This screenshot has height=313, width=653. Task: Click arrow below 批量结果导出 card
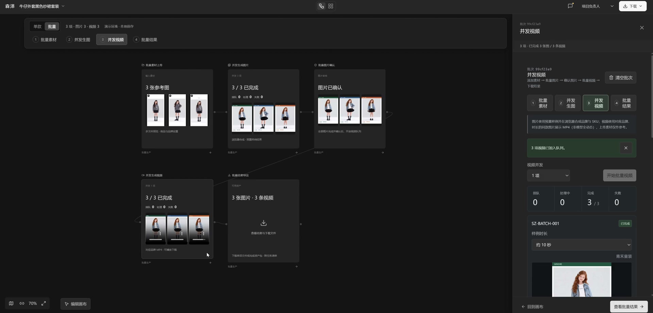(297, 267)
